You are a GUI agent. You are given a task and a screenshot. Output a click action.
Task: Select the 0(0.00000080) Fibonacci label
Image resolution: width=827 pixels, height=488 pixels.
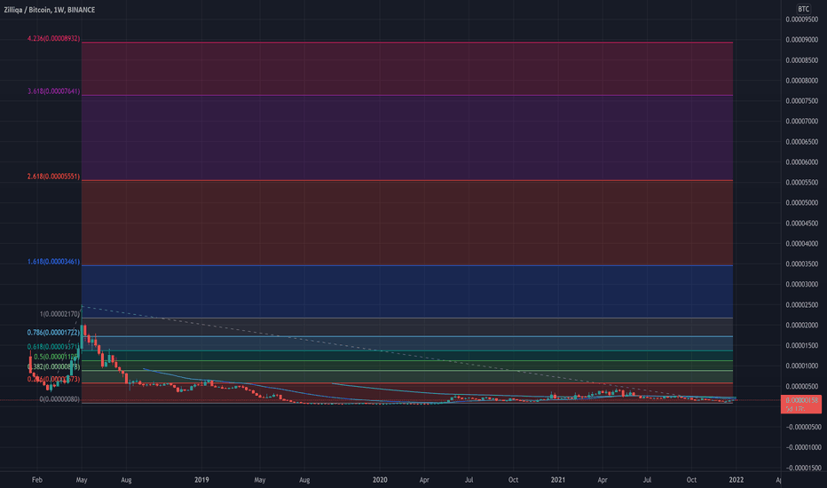pyautogui.click(x=59, y=399)
